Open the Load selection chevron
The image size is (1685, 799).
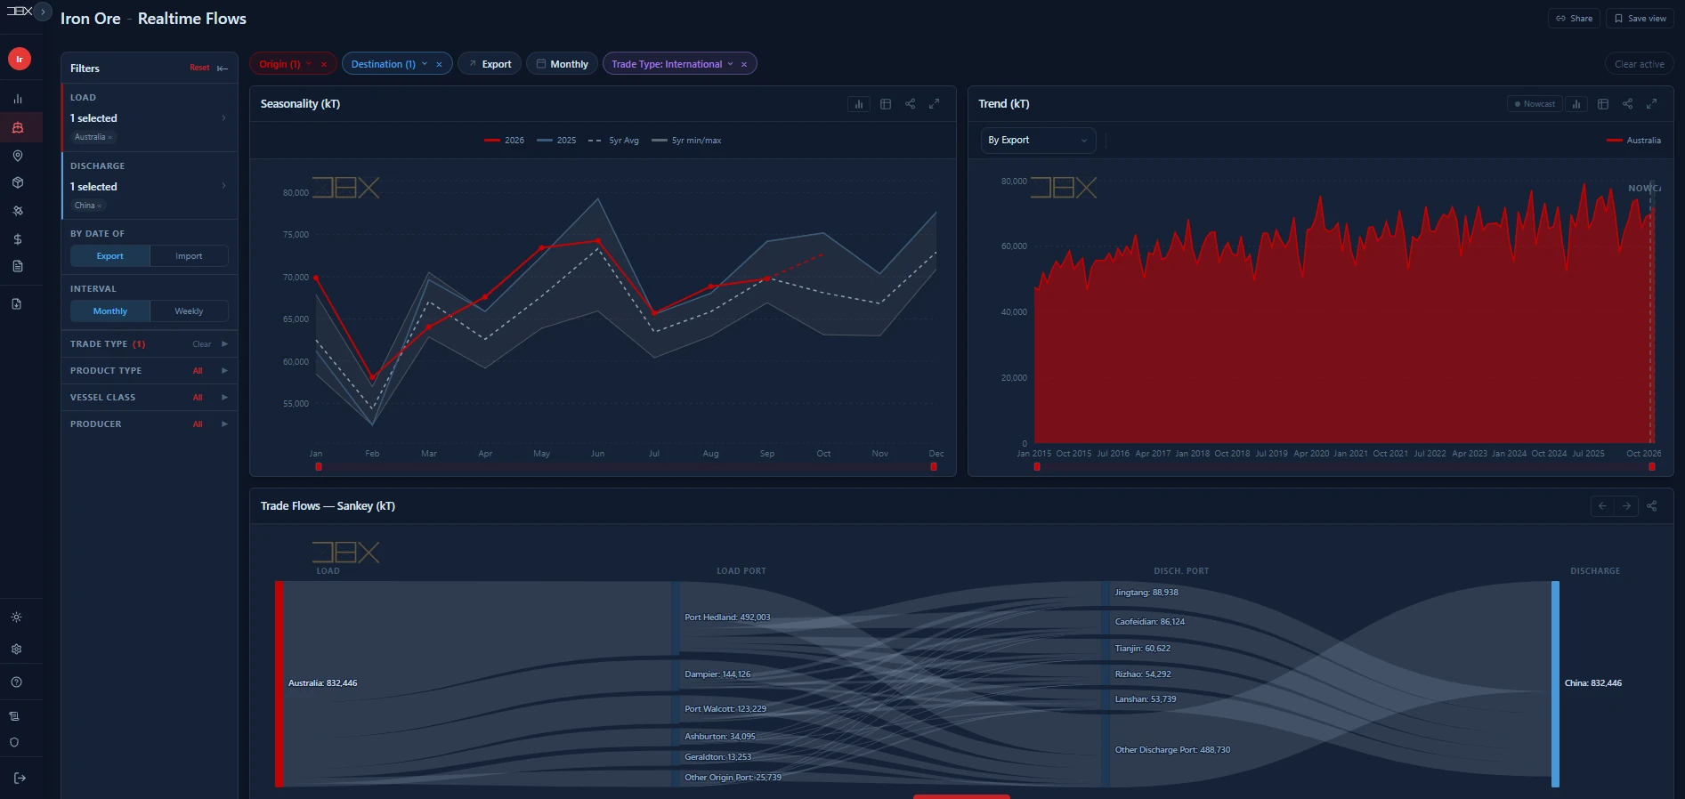point(223,118)
